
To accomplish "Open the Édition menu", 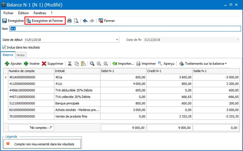I will [x=23, y=13].
